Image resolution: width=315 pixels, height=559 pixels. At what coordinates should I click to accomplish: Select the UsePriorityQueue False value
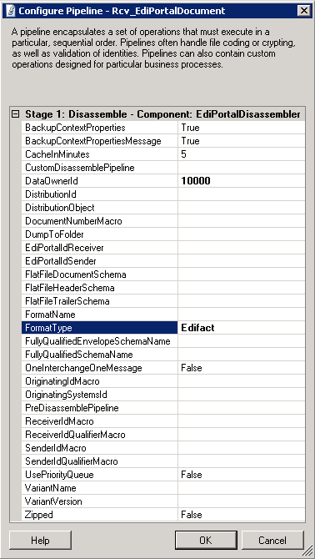coord(242,475)
